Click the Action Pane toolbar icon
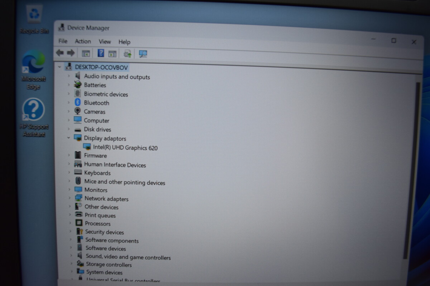The image size is (430, 286). (x=113, y=54)
